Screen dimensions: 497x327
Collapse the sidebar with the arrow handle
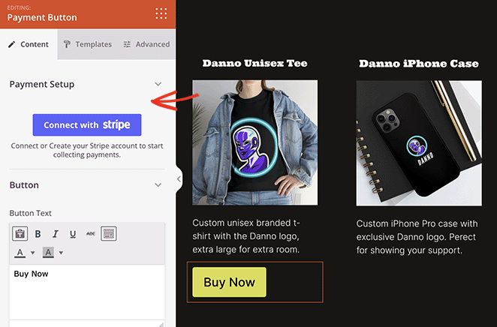(179, 178)
